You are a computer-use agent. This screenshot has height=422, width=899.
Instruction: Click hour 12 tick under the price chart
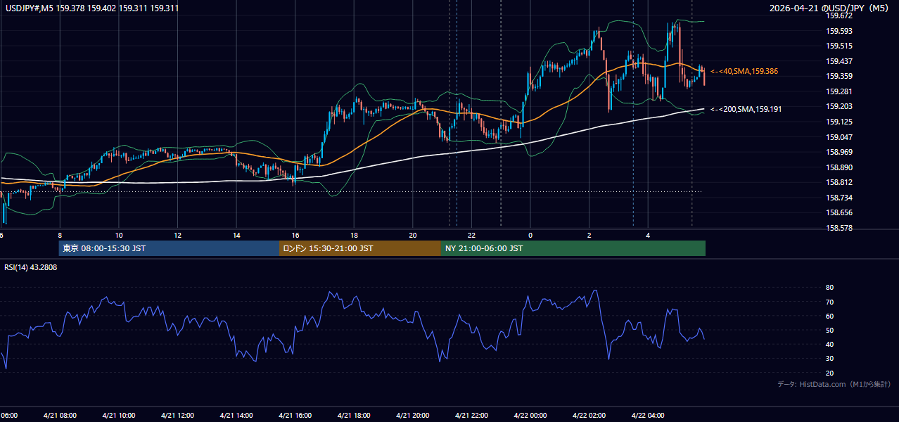177,236
